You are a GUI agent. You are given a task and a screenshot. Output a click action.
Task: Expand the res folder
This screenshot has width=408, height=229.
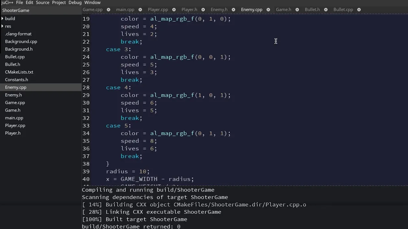[3, 26]
